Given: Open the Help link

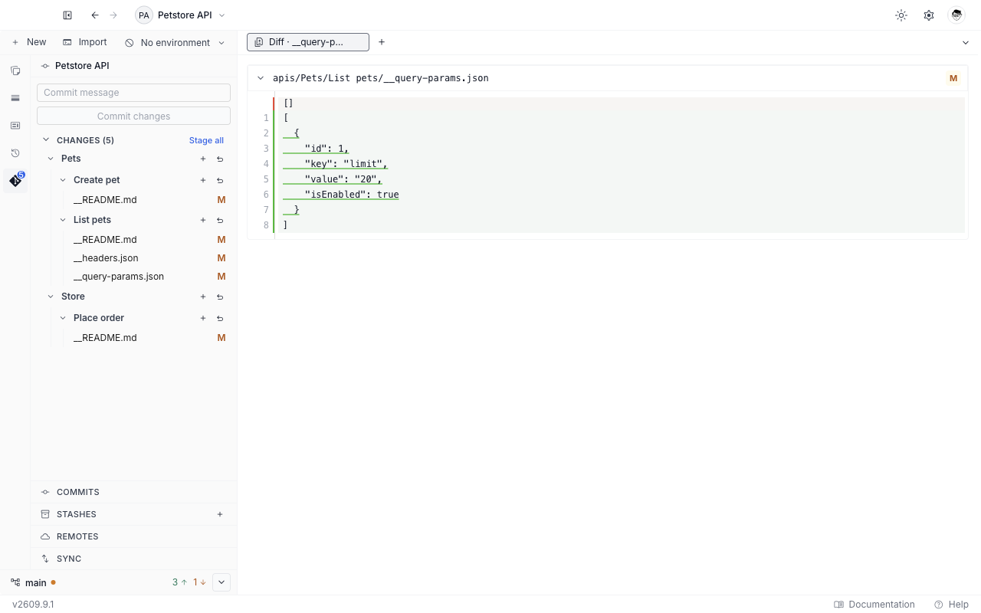Looking at the screenshot, I should tap(951, 605).
